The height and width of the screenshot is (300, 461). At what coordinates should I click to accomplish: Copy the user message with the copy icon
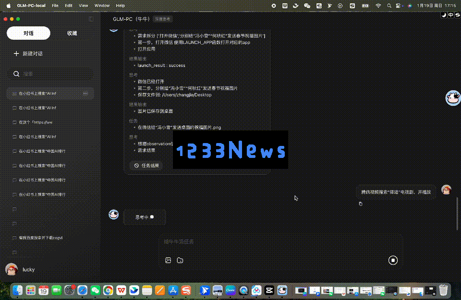point(361,204)
